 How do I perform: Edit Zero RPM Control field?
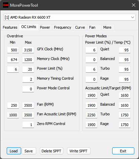(x=28, y=125)
